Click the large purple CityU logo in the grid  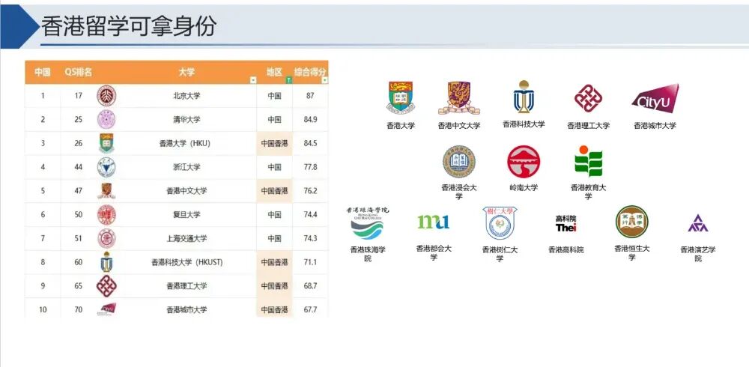tap(655, 98)
